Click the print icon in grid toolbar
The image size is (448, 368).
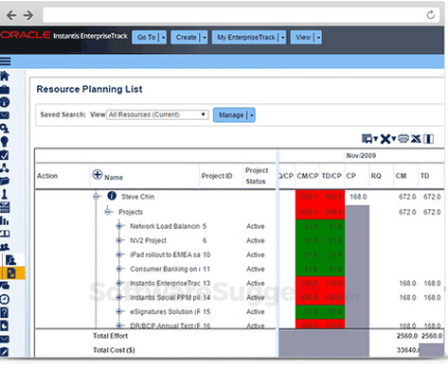403,139
